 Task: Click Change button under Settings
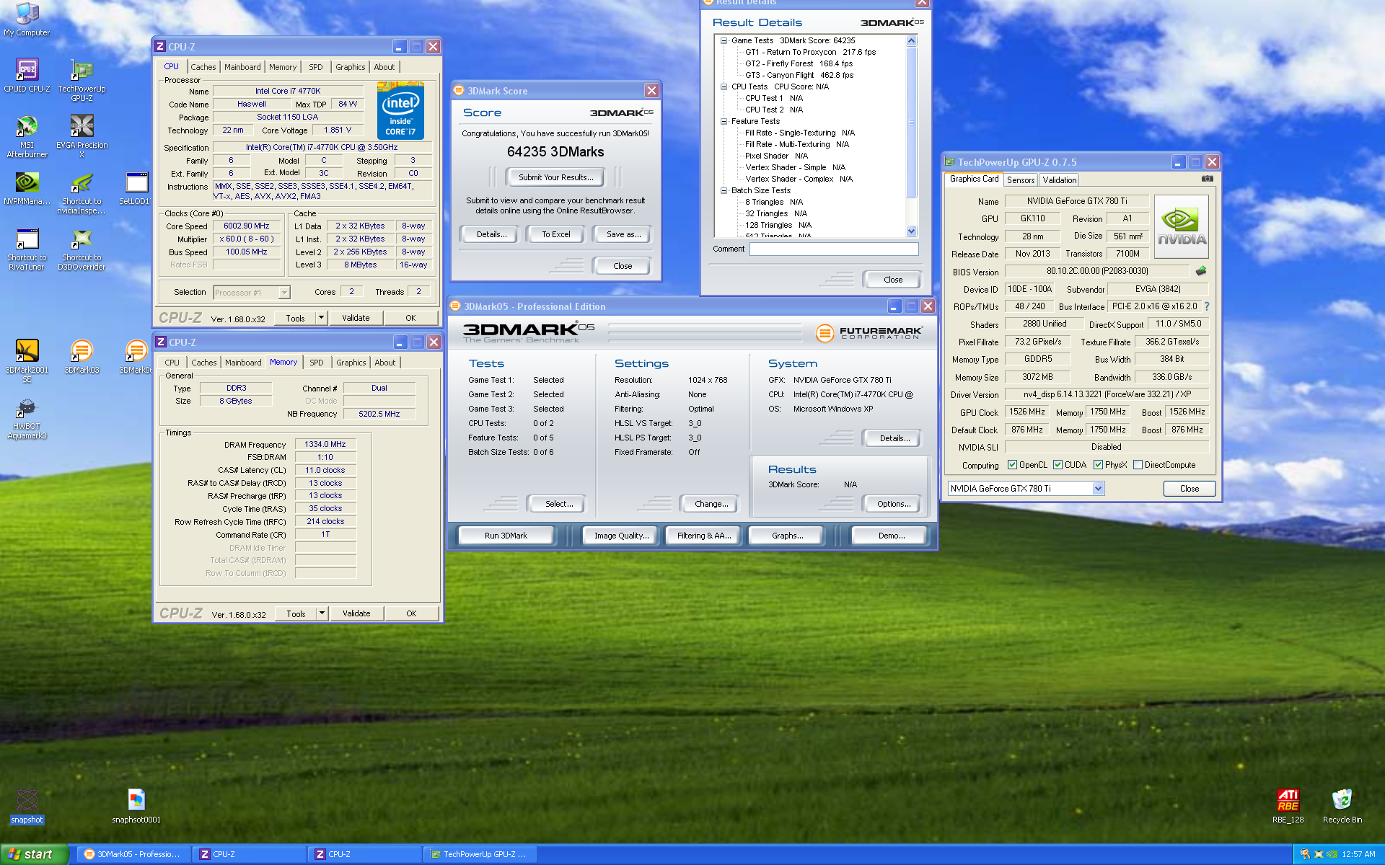(711, 504)
